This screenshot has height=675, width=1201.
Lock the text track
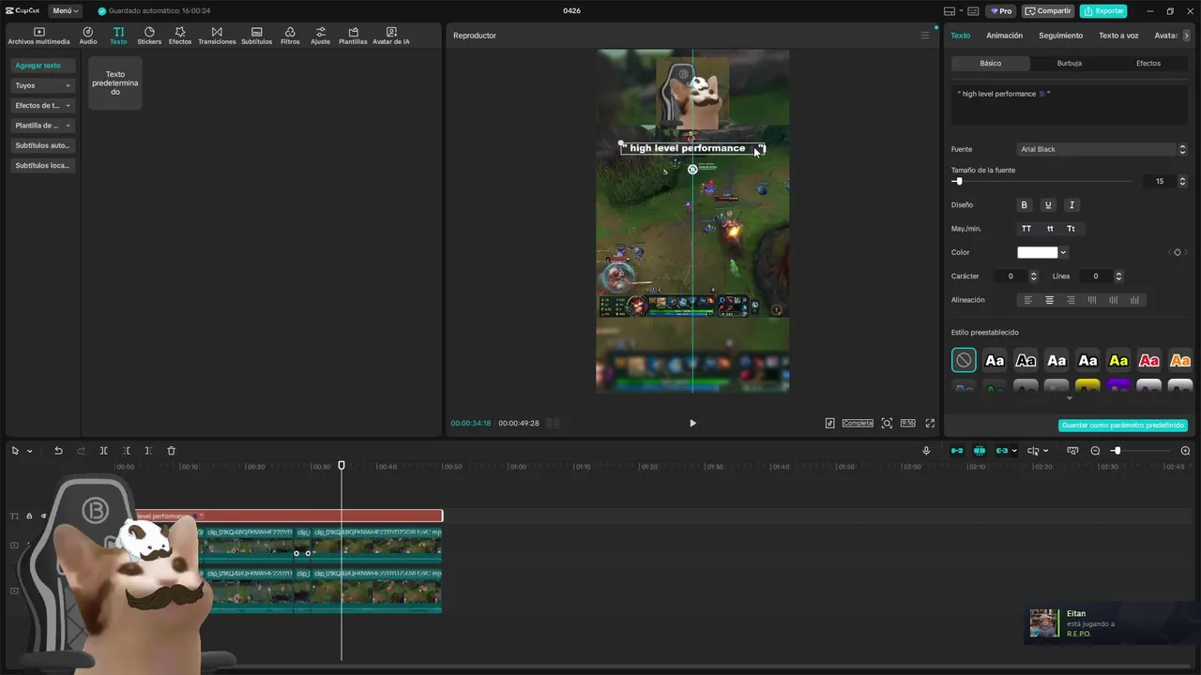pyautogui.click(x=29, y=516)
